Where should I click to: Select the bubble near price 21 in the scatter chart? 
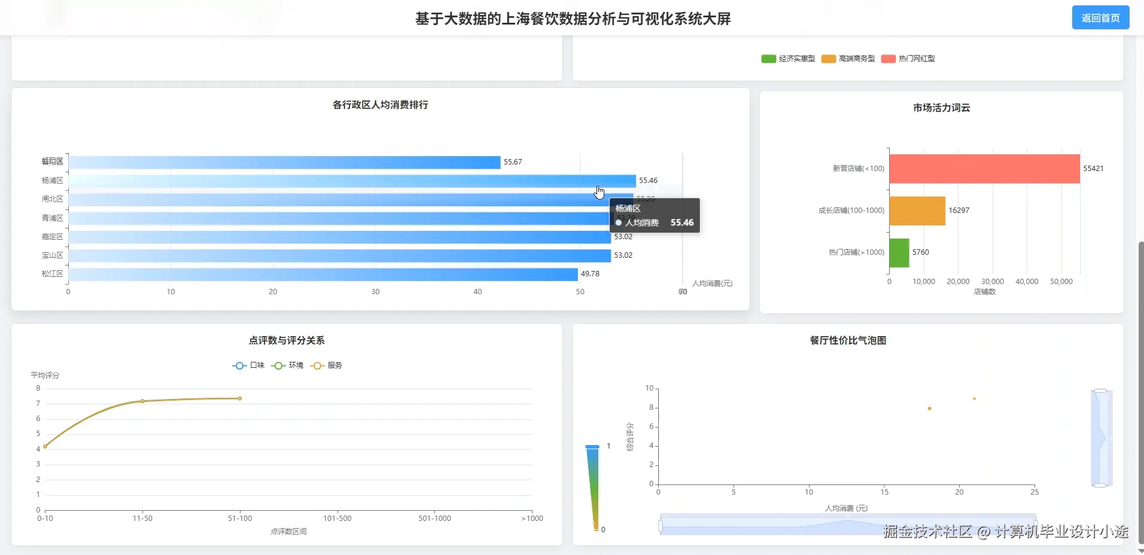(974, 398)
